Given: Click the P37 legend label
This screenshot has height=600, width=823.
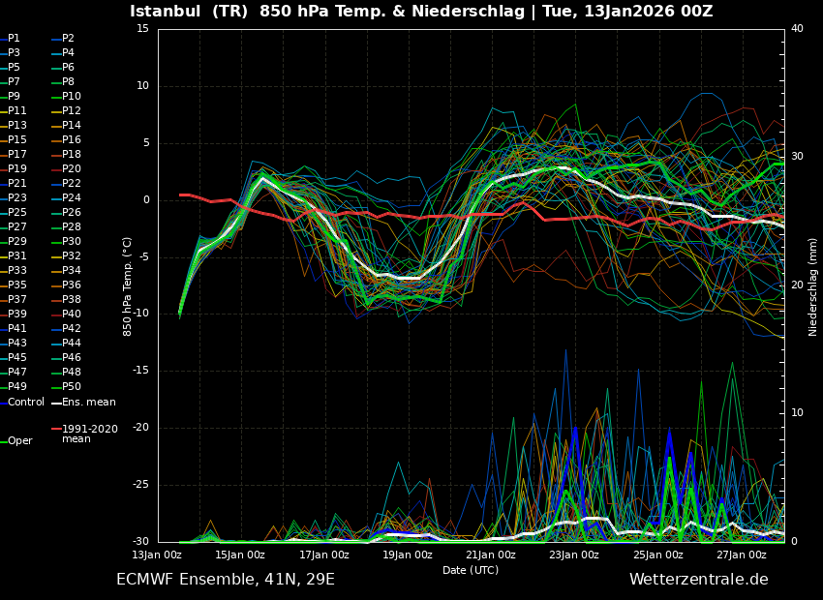Looking at the screenshot, I should [16, 299].
